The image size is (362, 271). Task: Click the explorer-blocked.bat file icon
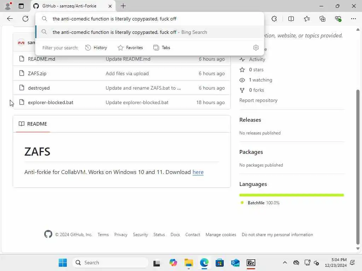click(x=22, y=102)
